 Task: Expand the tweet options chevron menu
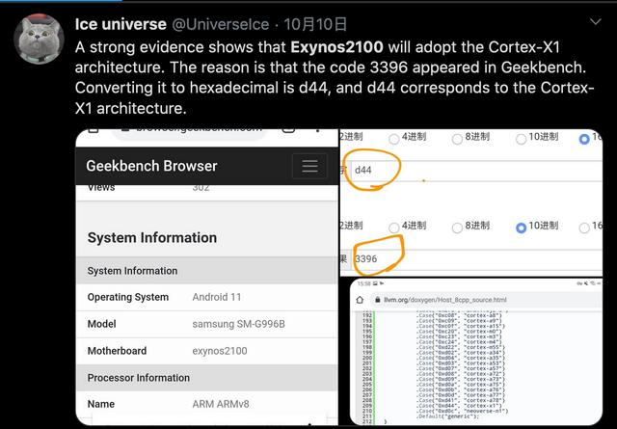point(596,21)
